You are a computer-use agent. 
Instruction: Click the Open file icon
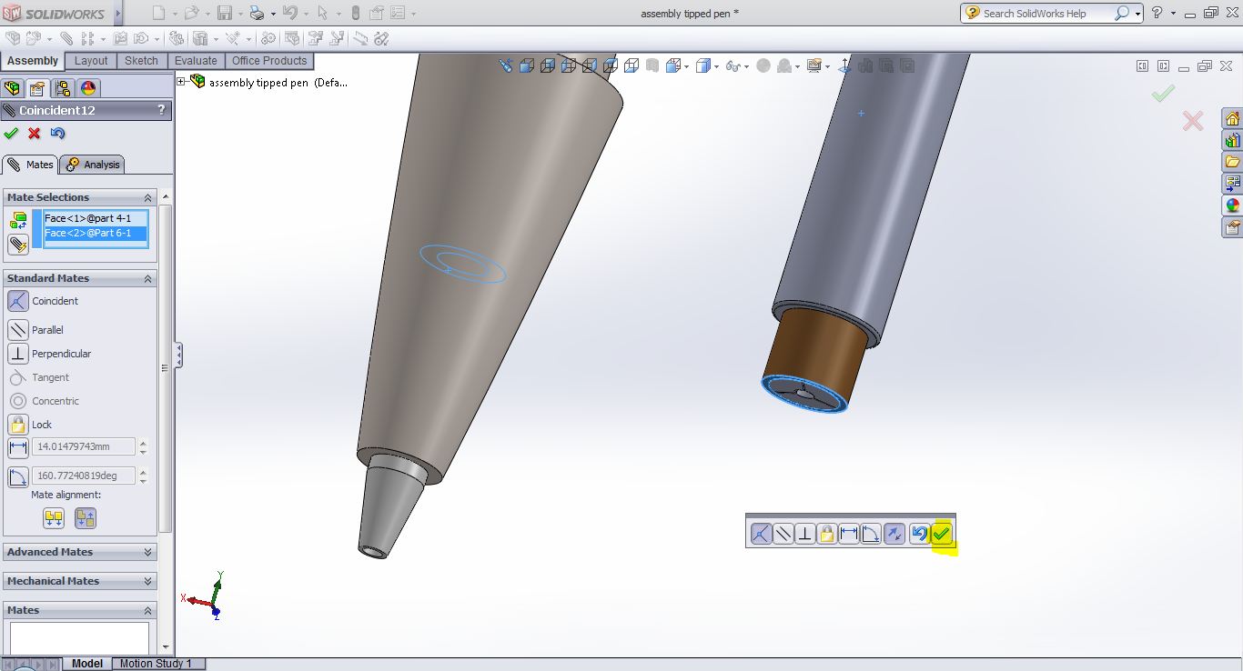point(191,13)
